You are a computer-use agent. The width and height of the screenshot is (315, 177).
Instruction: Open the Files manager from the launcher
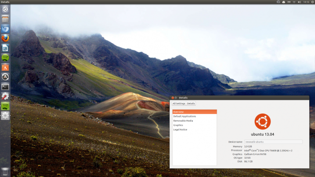coord(5,19)
